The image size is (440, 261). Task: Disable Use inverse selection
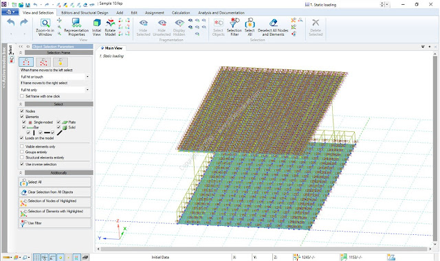[x=22, y=164]
